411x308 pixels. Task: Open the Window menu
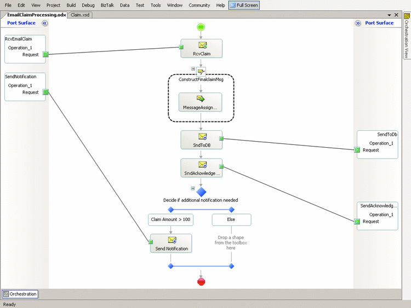pos(175,5)
